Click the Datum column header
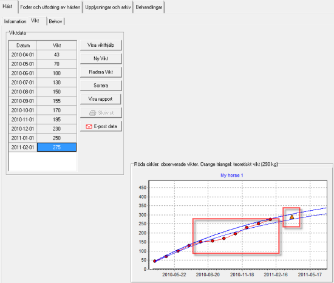This screenshot has height=283, width=334. point(23,46)
